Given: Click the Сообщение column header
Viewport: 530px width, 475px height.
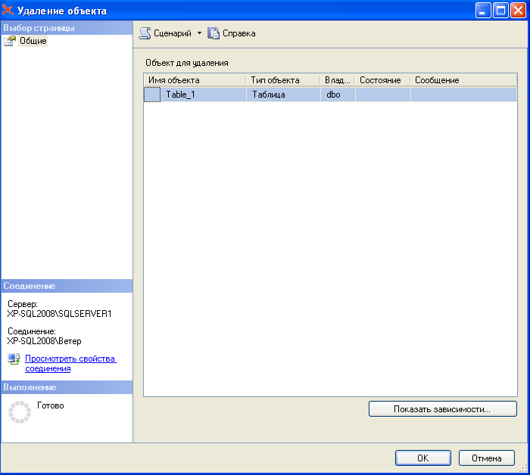Looking at the screenshot, I should 463,80.
